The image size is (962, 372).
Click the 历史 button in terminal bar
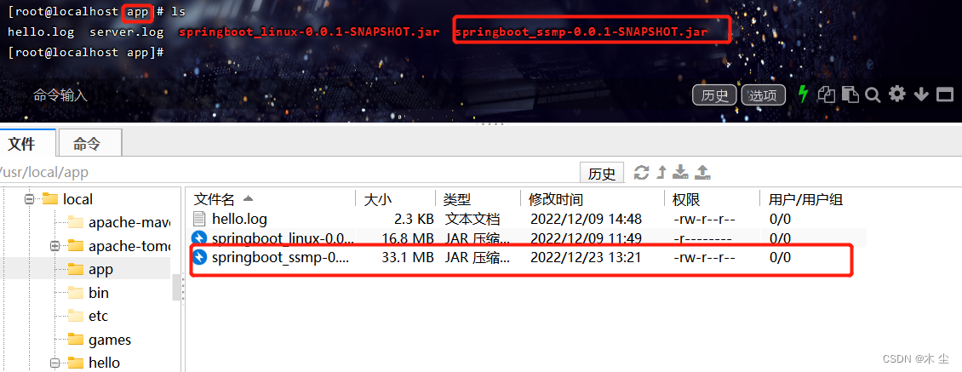[x=714, y=95]
